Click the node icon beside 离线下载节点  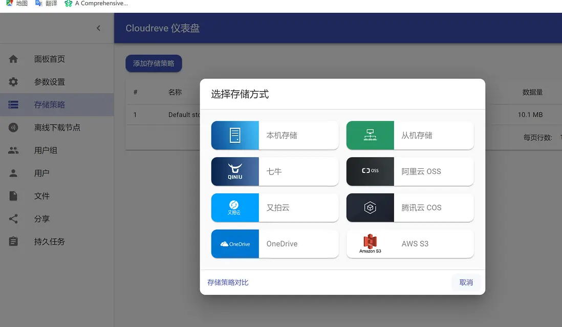pyautogui.click(x=13, y=127)
